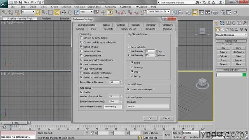Open the Create Selection Set dropdown
The height and width of the screenshot is (140, 249).
(x=158, y=12)
